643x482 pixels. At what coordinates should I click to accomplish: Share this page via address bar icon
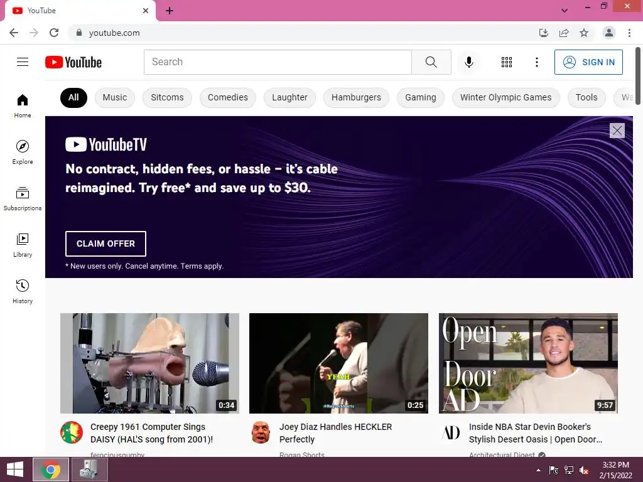(x=564, y=33)
